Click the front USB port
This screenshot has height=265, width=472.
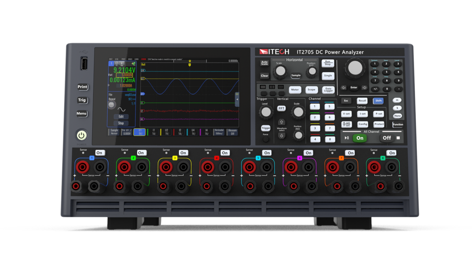coord(84,64)
